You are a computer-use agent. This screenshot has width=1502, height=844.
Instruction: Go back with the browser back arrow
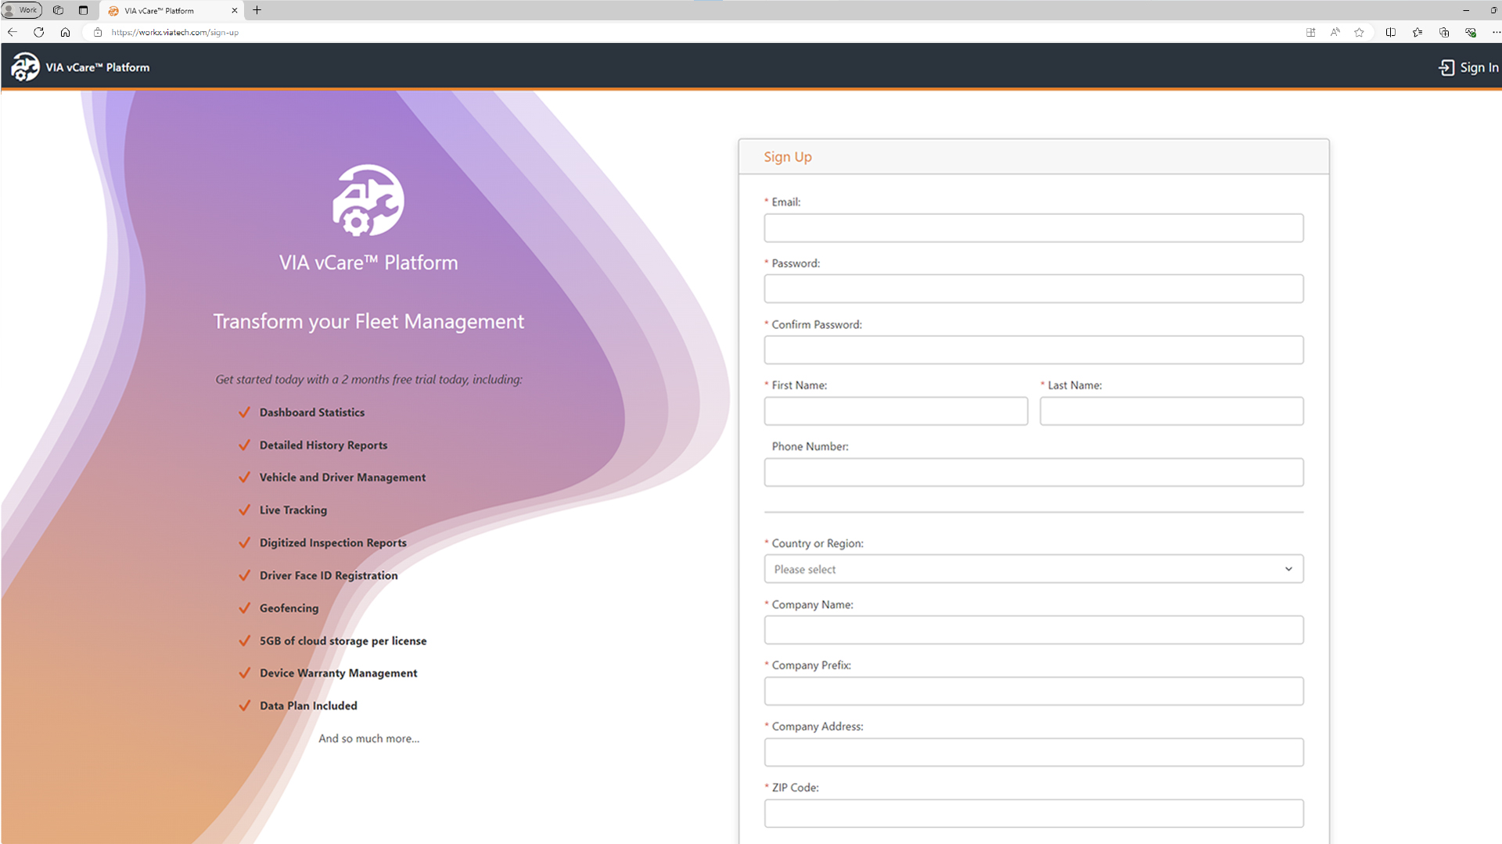click(13, 32)
